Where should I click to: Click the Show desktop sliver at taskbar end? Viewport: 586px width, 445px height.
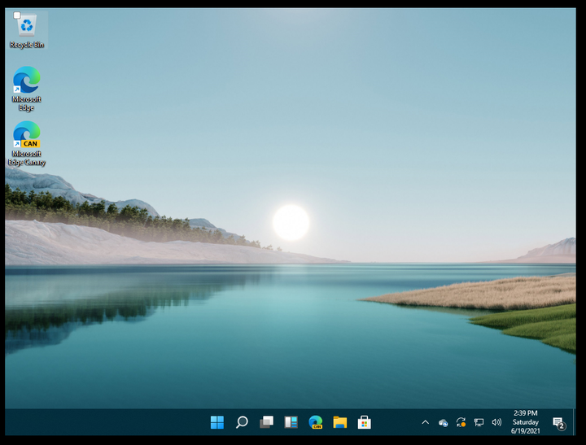click(x=574, y=422)
